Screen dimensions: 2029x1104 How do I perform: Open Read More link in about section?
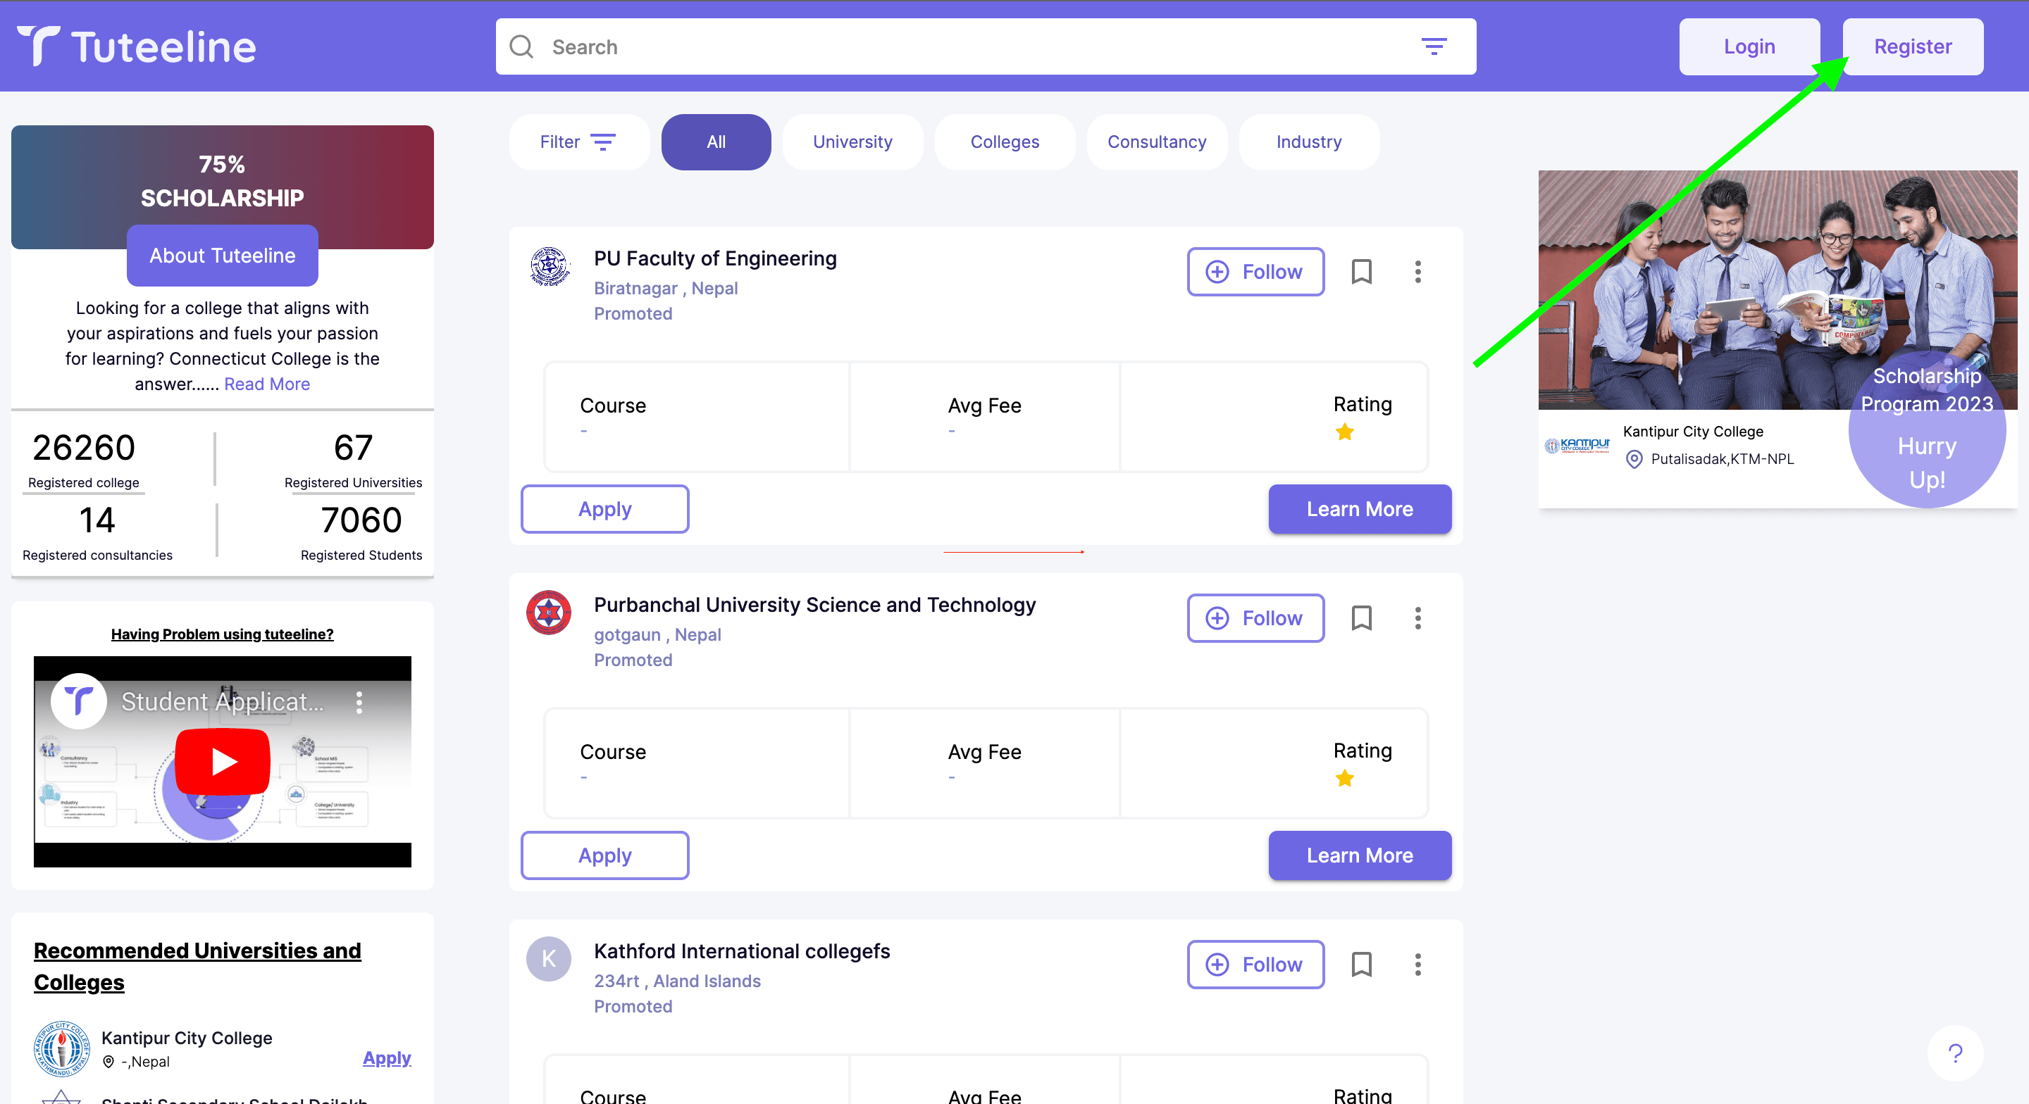(x=267, y=384)
